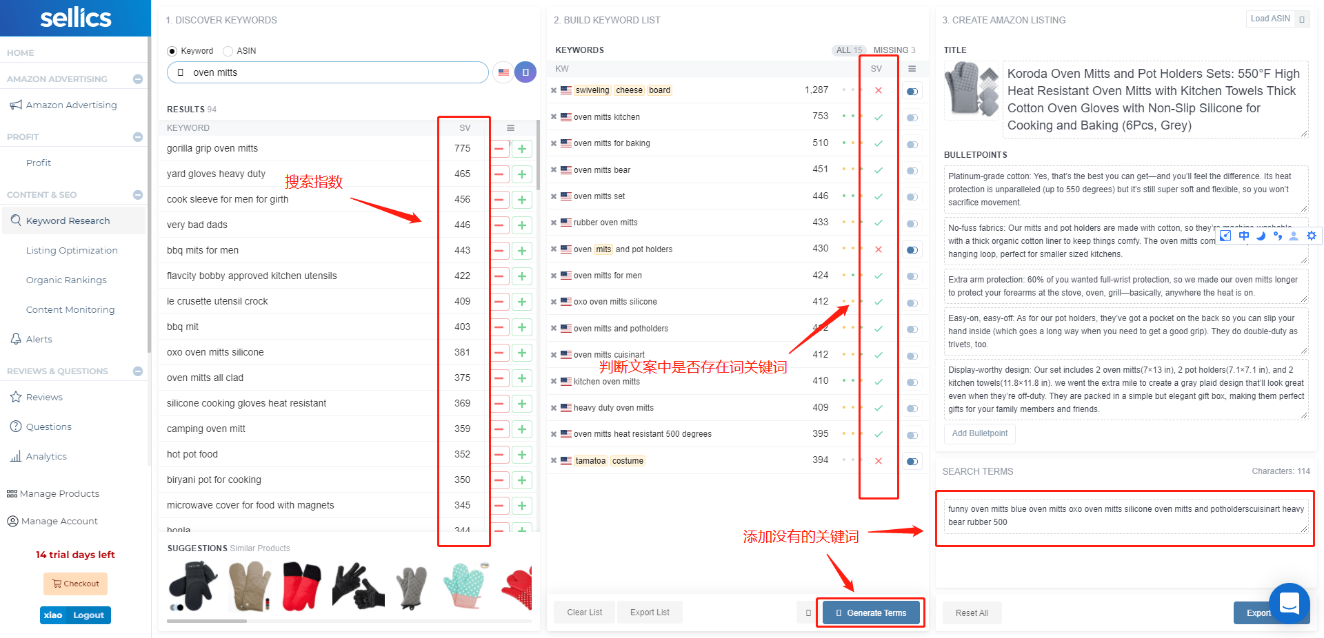Screen dimensions: 1324x638
Task: Open Keyword Research in the sidebar
Action: (74, 220)
